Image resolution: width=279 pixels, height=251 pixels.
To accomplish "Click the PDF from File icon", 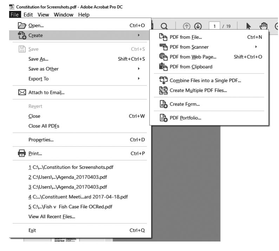I will tap(163, 37).
